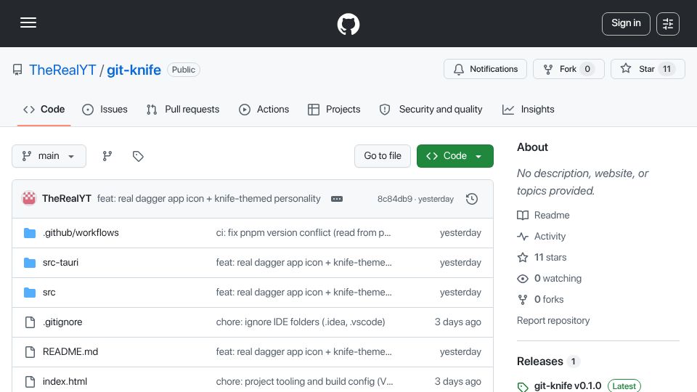Select the Code tab
The image size is (697, 392).
tap(44, 110)
